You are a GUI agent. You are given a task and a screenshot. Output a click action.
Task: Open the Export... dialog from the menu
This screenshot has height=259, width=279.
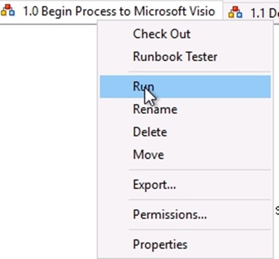pos(155,185)
